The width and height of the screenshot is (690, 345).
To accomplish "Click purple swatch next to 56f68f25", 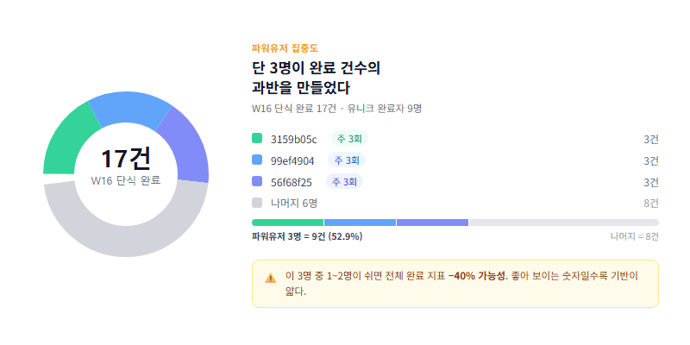I will click(x=257, y=181).
